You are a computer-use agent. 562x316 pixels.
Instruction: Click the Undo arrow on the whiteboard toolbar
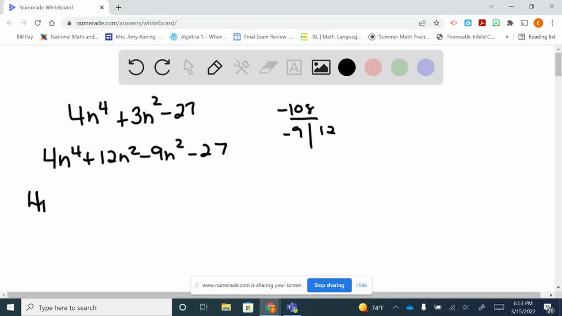coord(135,67)
